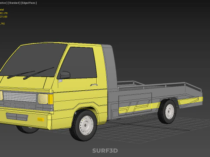
Task: Select the side mirror on the cab
Action: click(63, 75)
